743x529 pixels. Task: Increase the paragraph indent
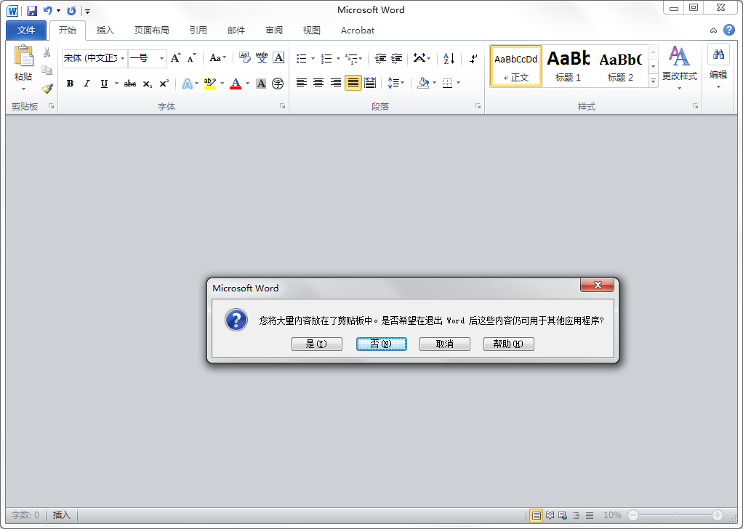pos(397,58)
